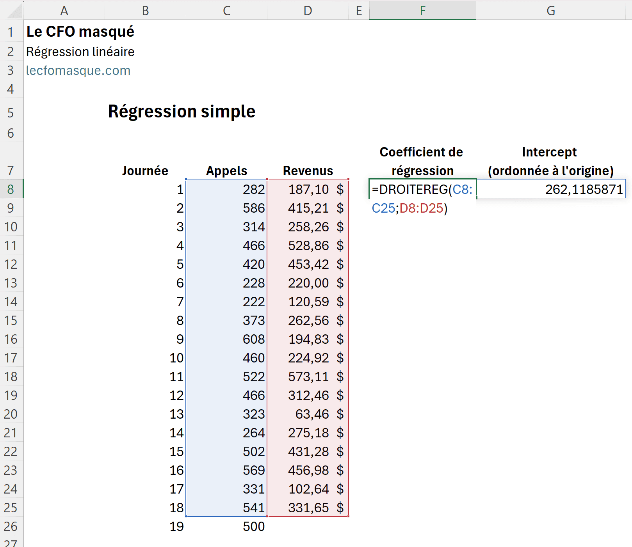Screen dimensions: 632x547
Task: Click the Coefficient de régression header
Action: pos(422,161)
